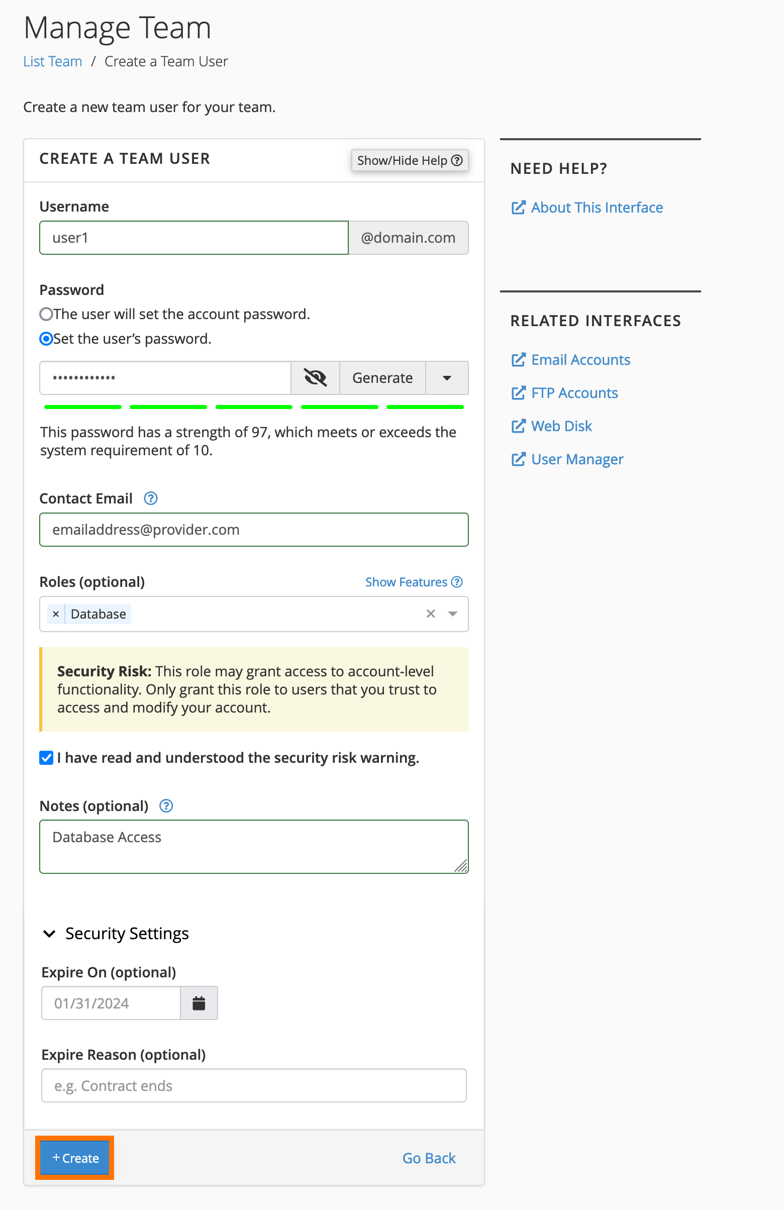Image resolution: width=784 pixels, height=1210 pixels.
Task: Click the Manage Team page heading
Action: (118, 28)
